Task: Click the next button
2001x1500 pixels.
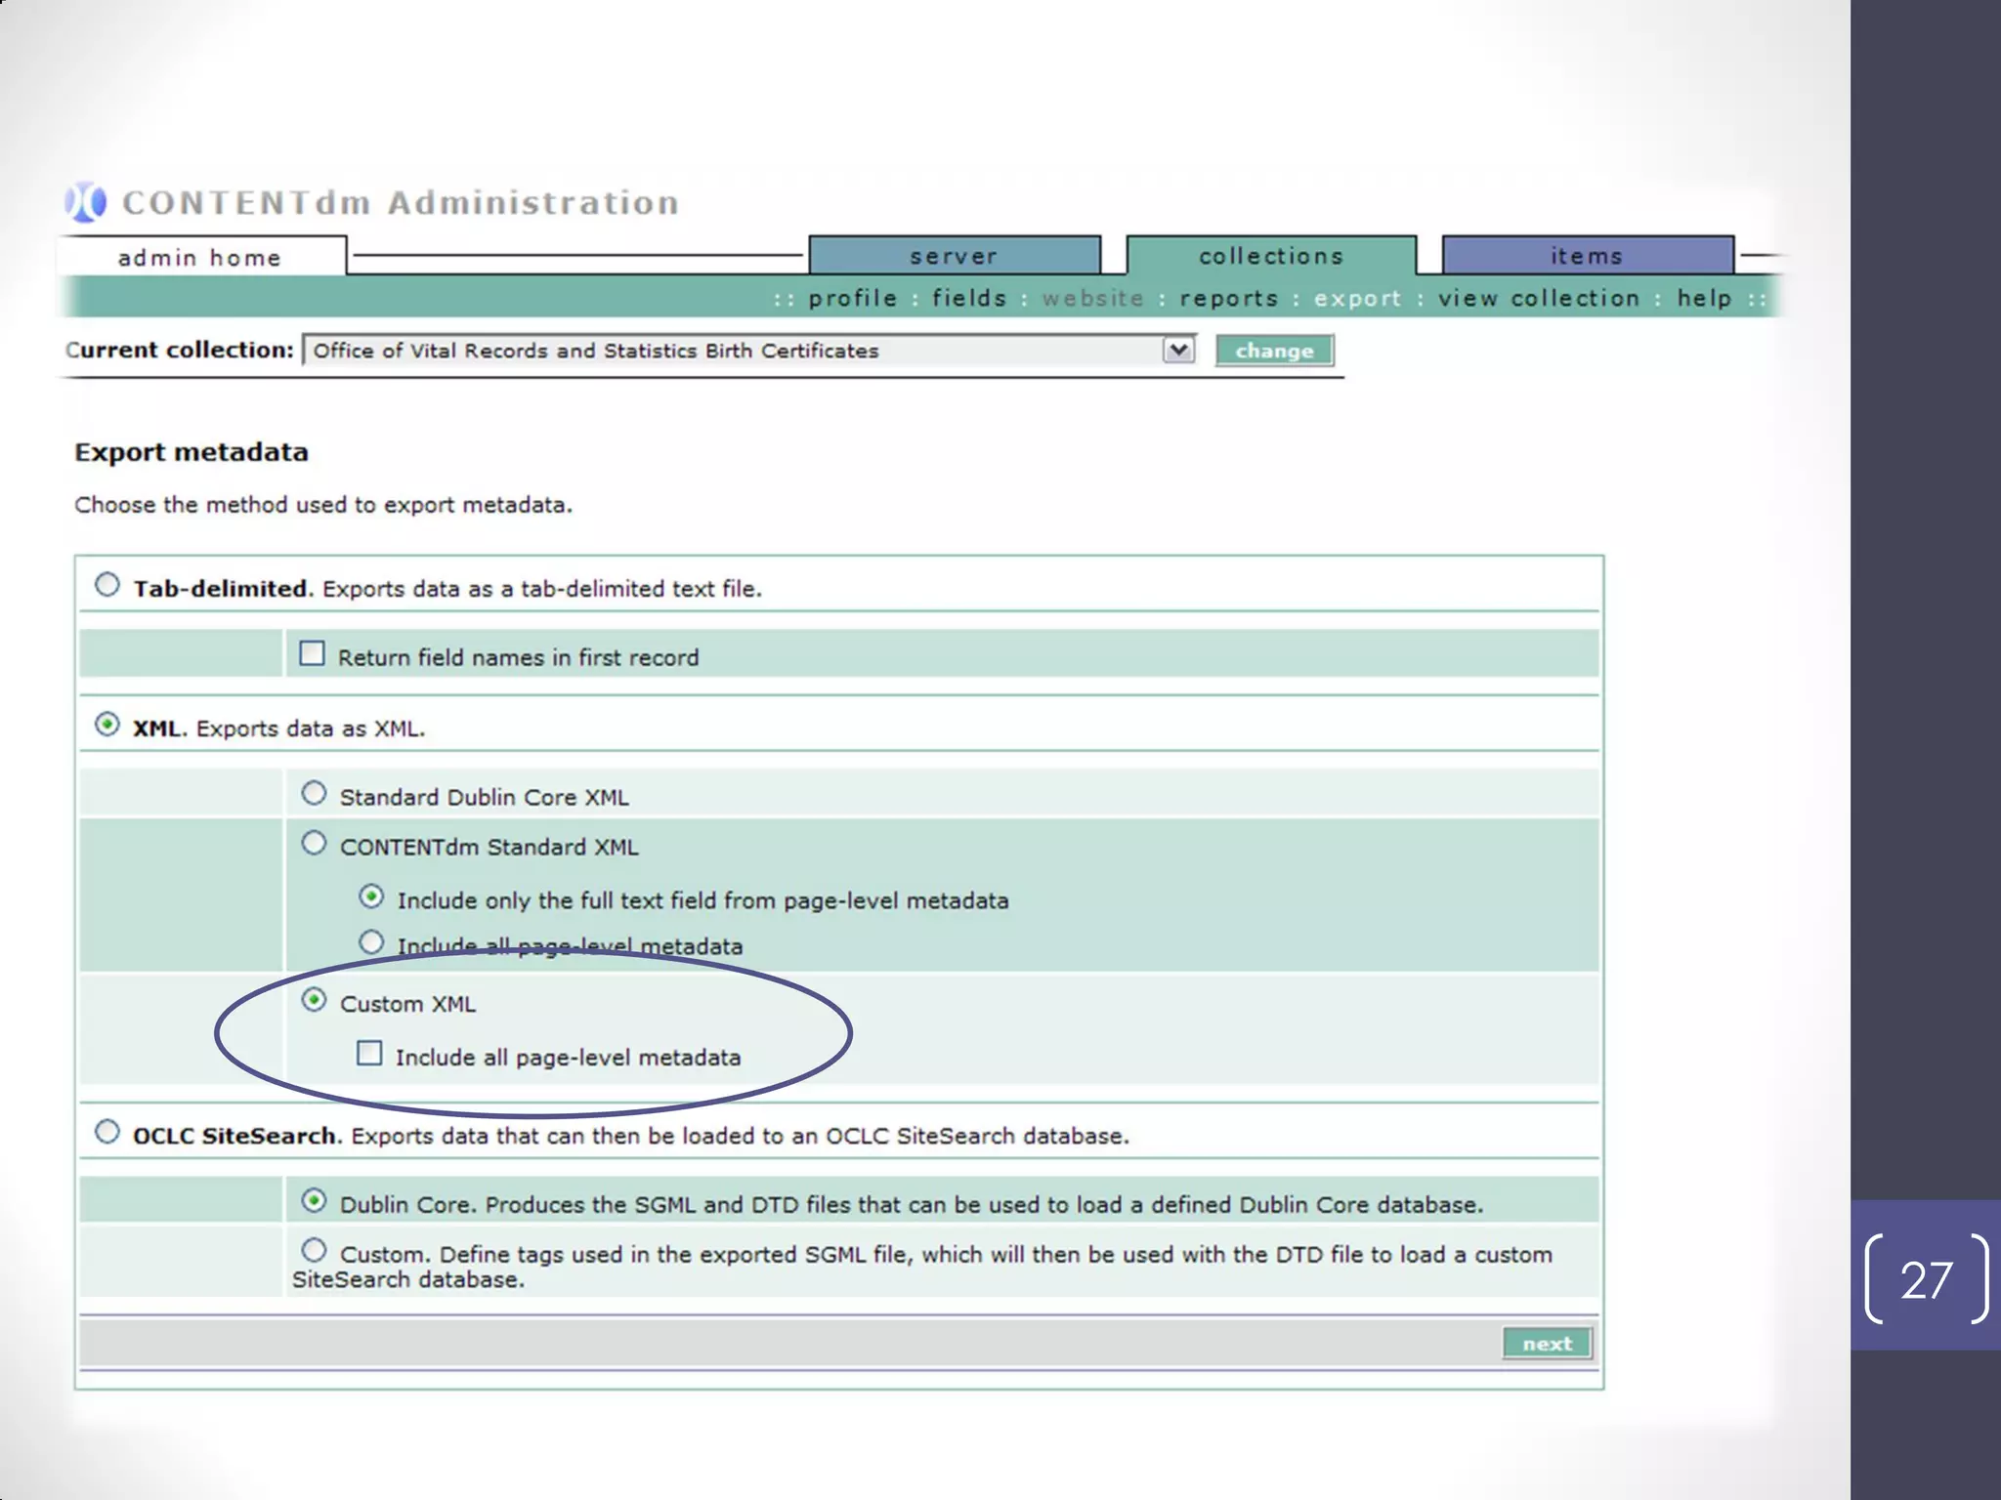Action: [1547, 1344]
